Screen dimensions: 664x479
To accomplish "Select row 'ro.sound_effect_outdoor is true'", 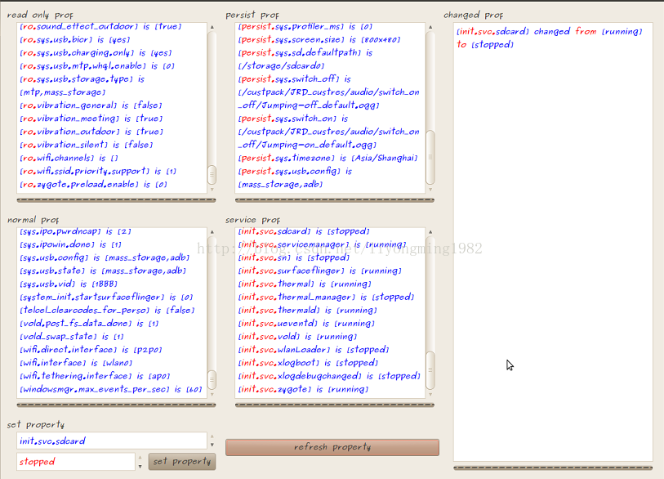I will (x=100, y=27).
